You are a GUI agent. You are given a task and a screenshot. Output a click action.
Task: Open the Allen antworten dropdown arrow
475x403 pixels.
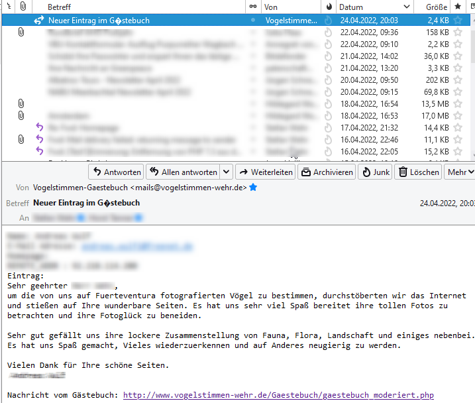pyautogui.click(x=227, y=172)
